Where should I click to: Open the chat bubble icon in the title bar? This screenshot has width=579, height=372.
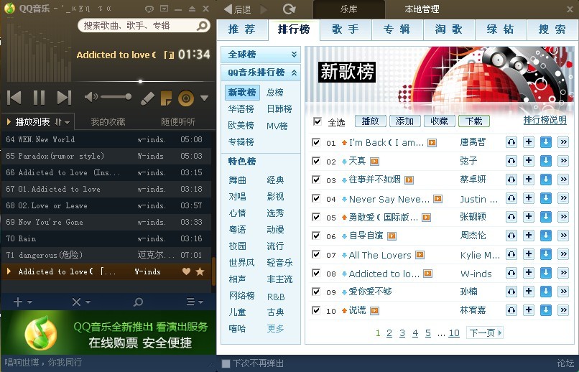[149, 9]
